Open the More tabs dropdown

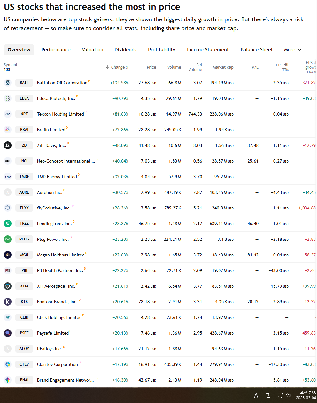293,50
